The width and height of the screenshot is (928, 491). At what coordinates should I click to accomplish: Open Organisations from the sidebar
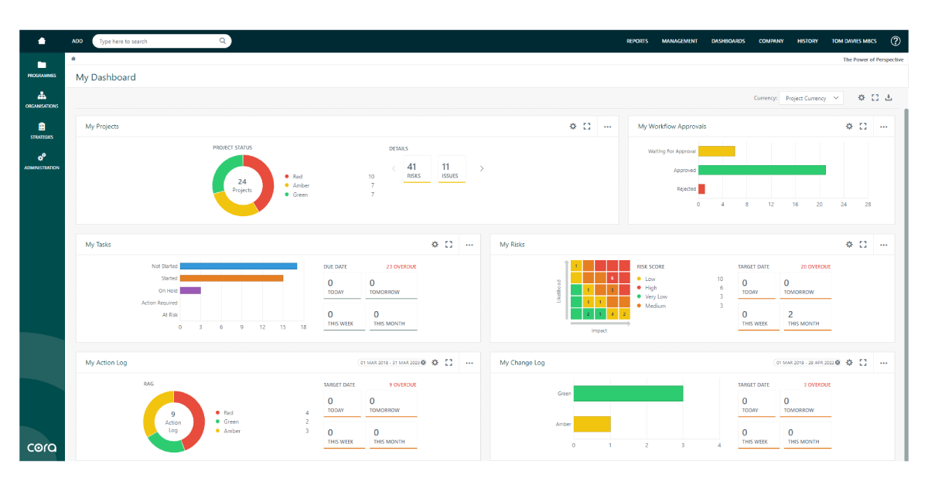click(x=42, y=100)
